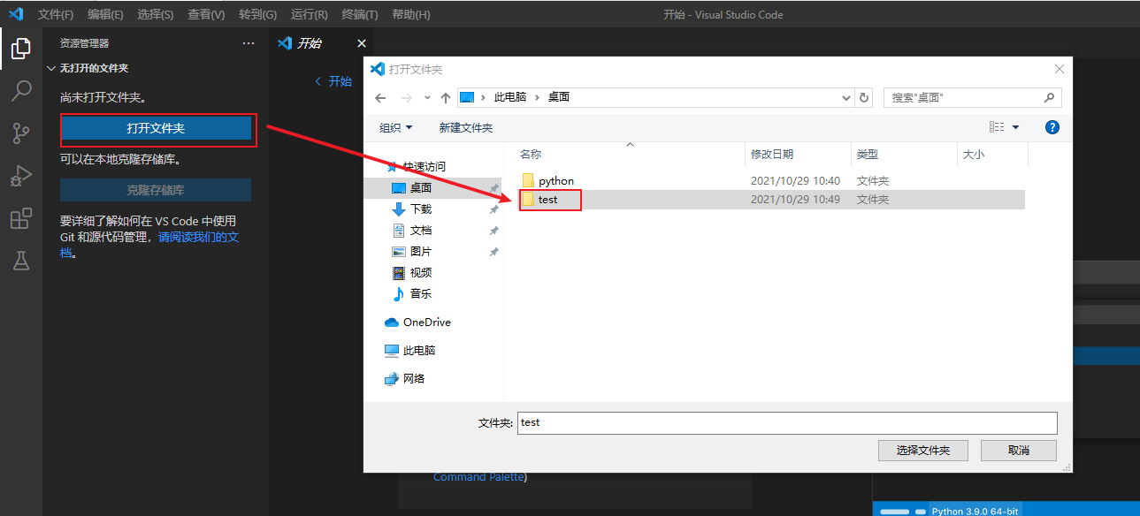The width and height of the screenshot is (1140, 516).
Task: Open the 转到(G) menu
Action: click(x=257, y=15)
